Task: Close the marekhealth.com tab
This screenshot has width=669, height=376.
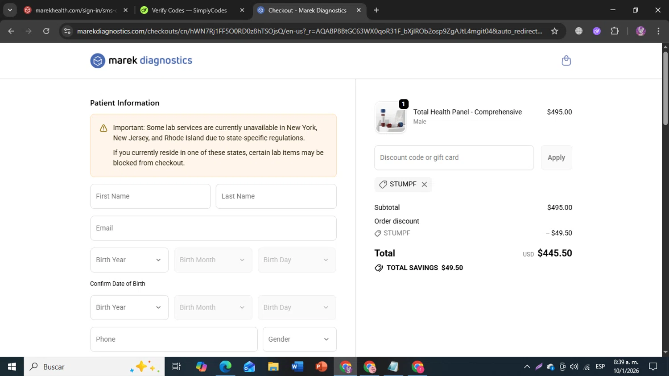Action: pyautogui.click(x=125, y=10)
